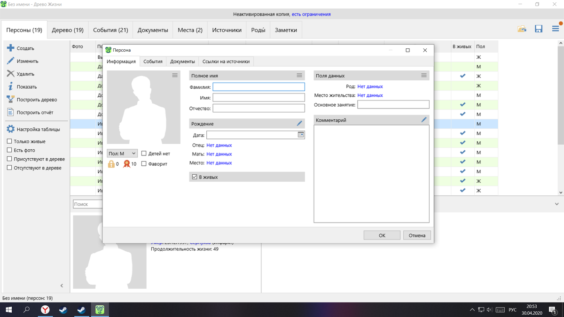
Task: Open the calendar picker for birth date
Action: coord(301,135)
